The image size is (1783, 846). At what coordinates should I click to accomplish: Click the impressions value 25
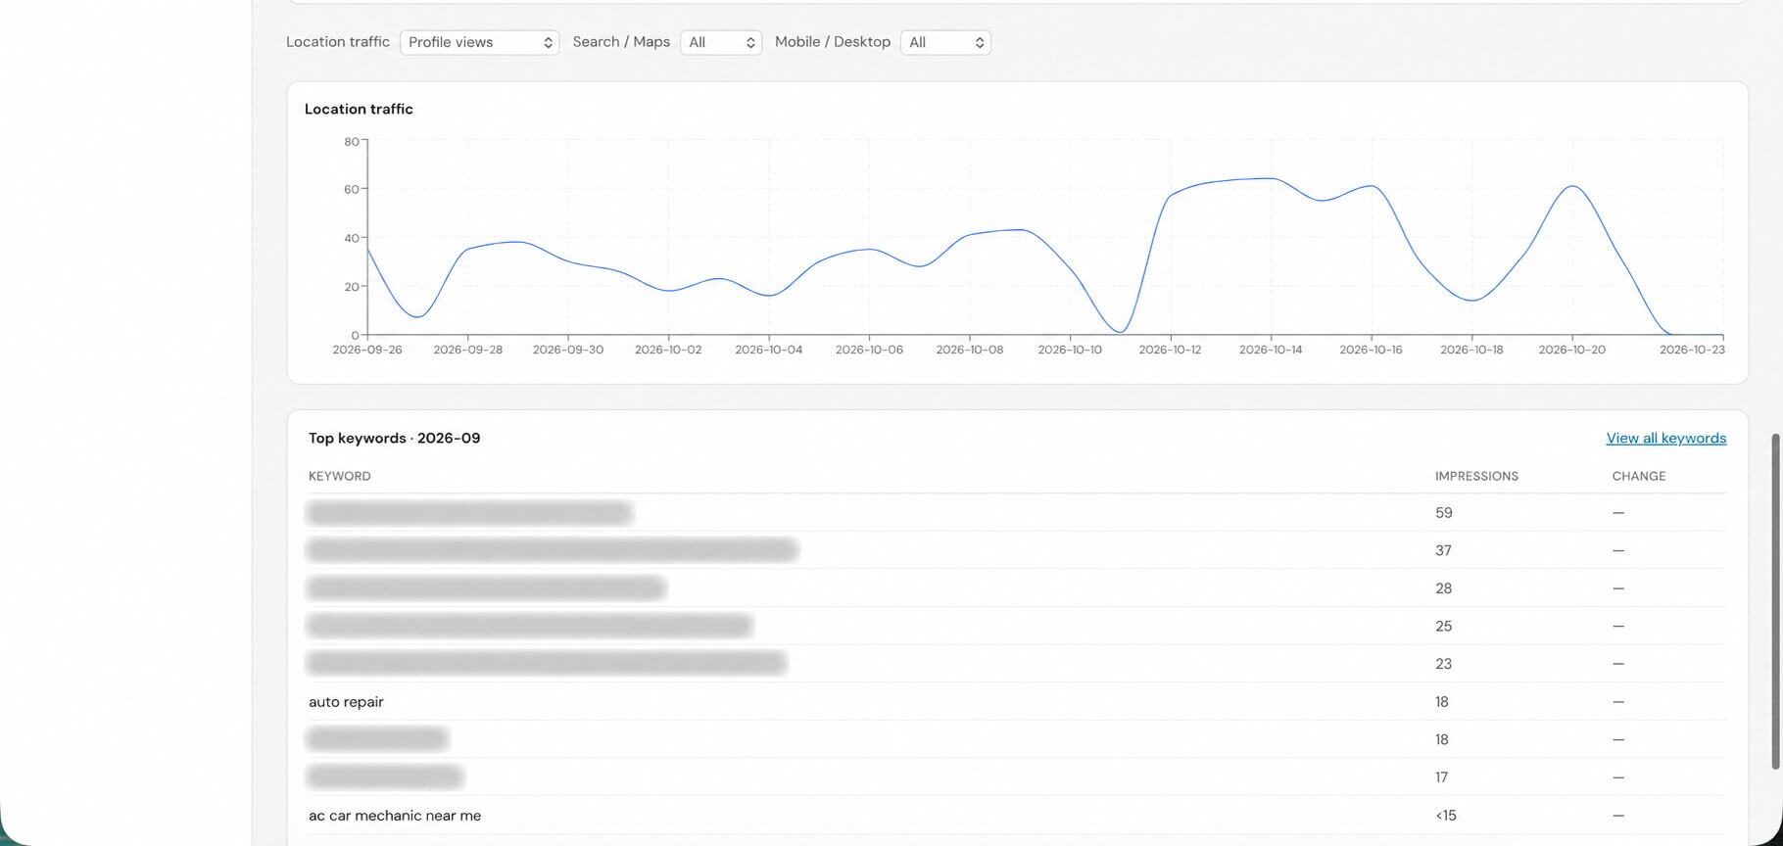click(1443, 626)
